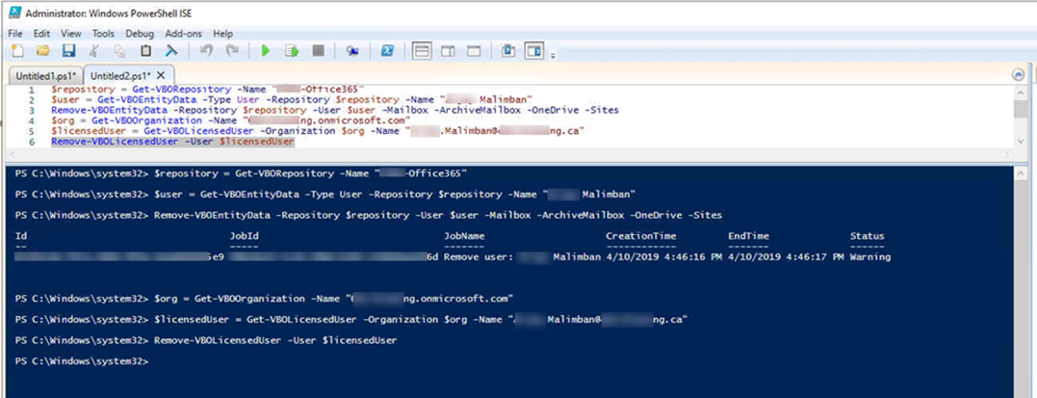Click highlighted line 6 Remove-VBOLicensedUser
Viewport: 1037px width, 398px height.
(x=172, y=142)
